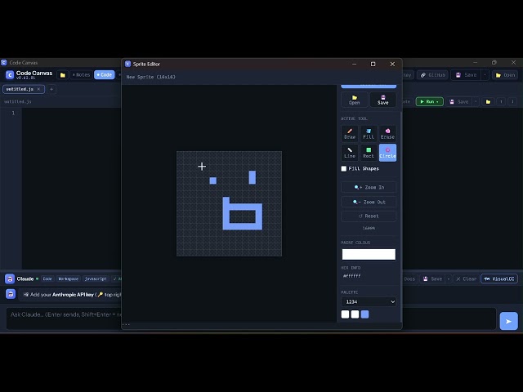Click the #ffffff hex info field
The image size is (523, 392).
click(352, 276)
